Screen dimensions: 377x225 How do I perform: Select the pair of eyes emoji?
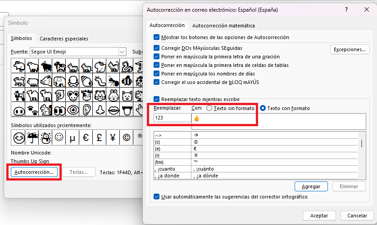59,110
